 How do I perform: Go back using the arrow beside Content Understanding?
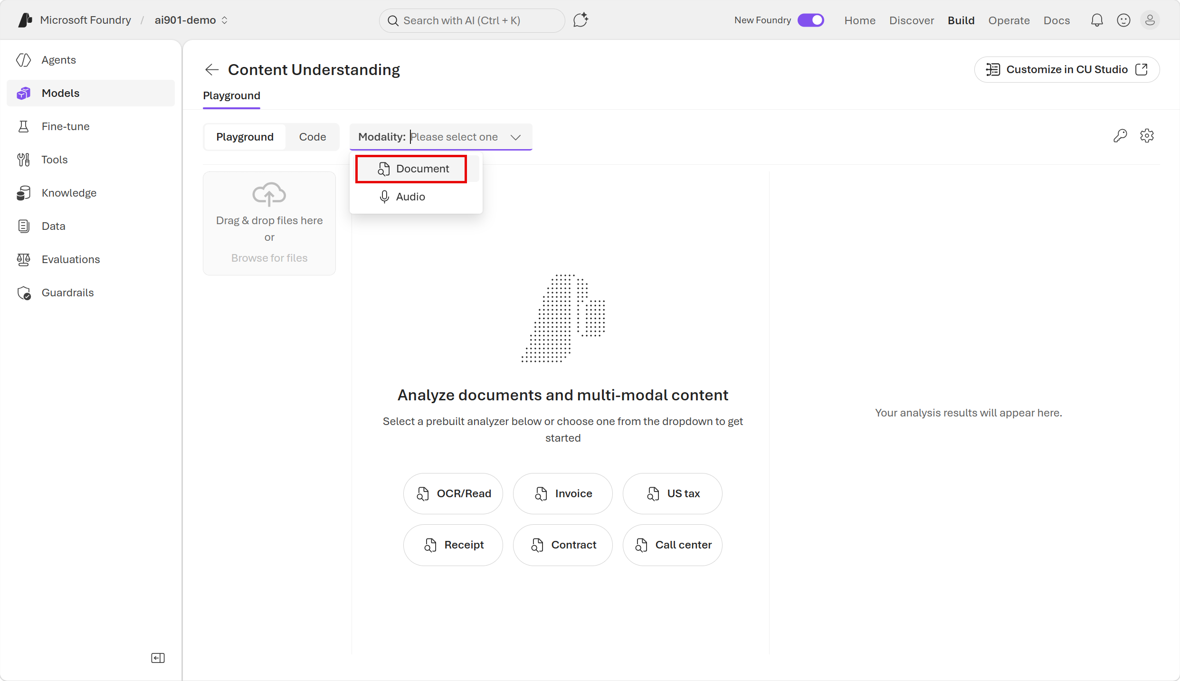212,70
